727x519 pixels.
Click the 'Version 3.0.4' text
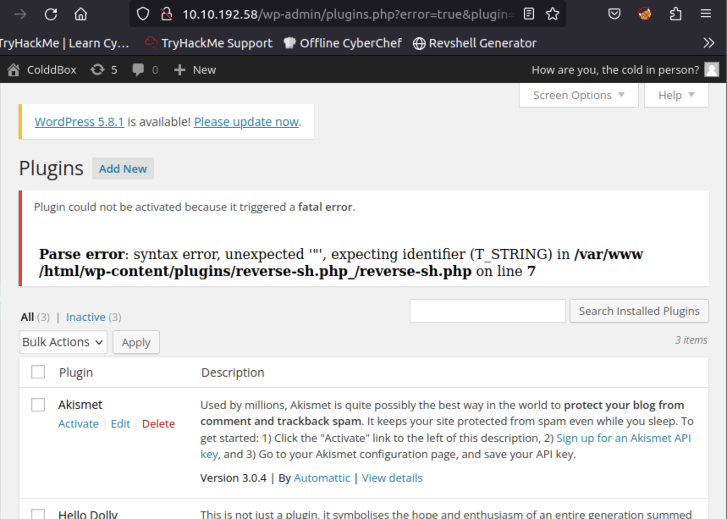[x=234, y=478]
